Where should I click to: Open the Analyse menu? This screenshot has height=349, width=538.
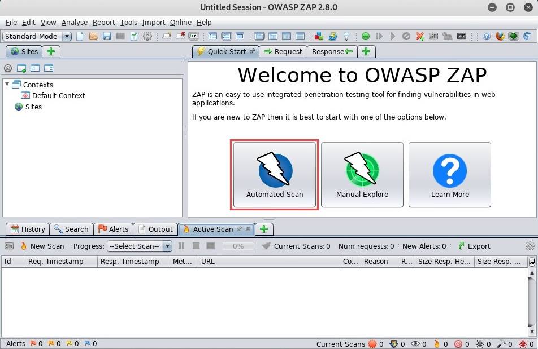pos(75,23)
